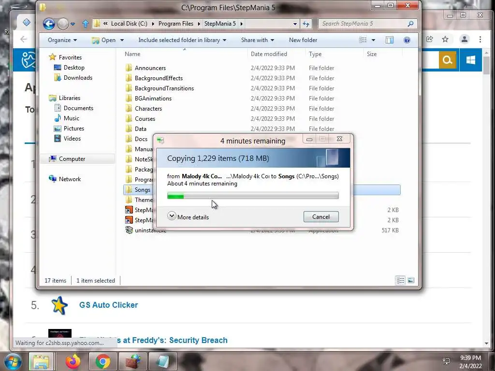495x371 pixels.
Task: Open Chrome three-dot menu
Action: 480,39
